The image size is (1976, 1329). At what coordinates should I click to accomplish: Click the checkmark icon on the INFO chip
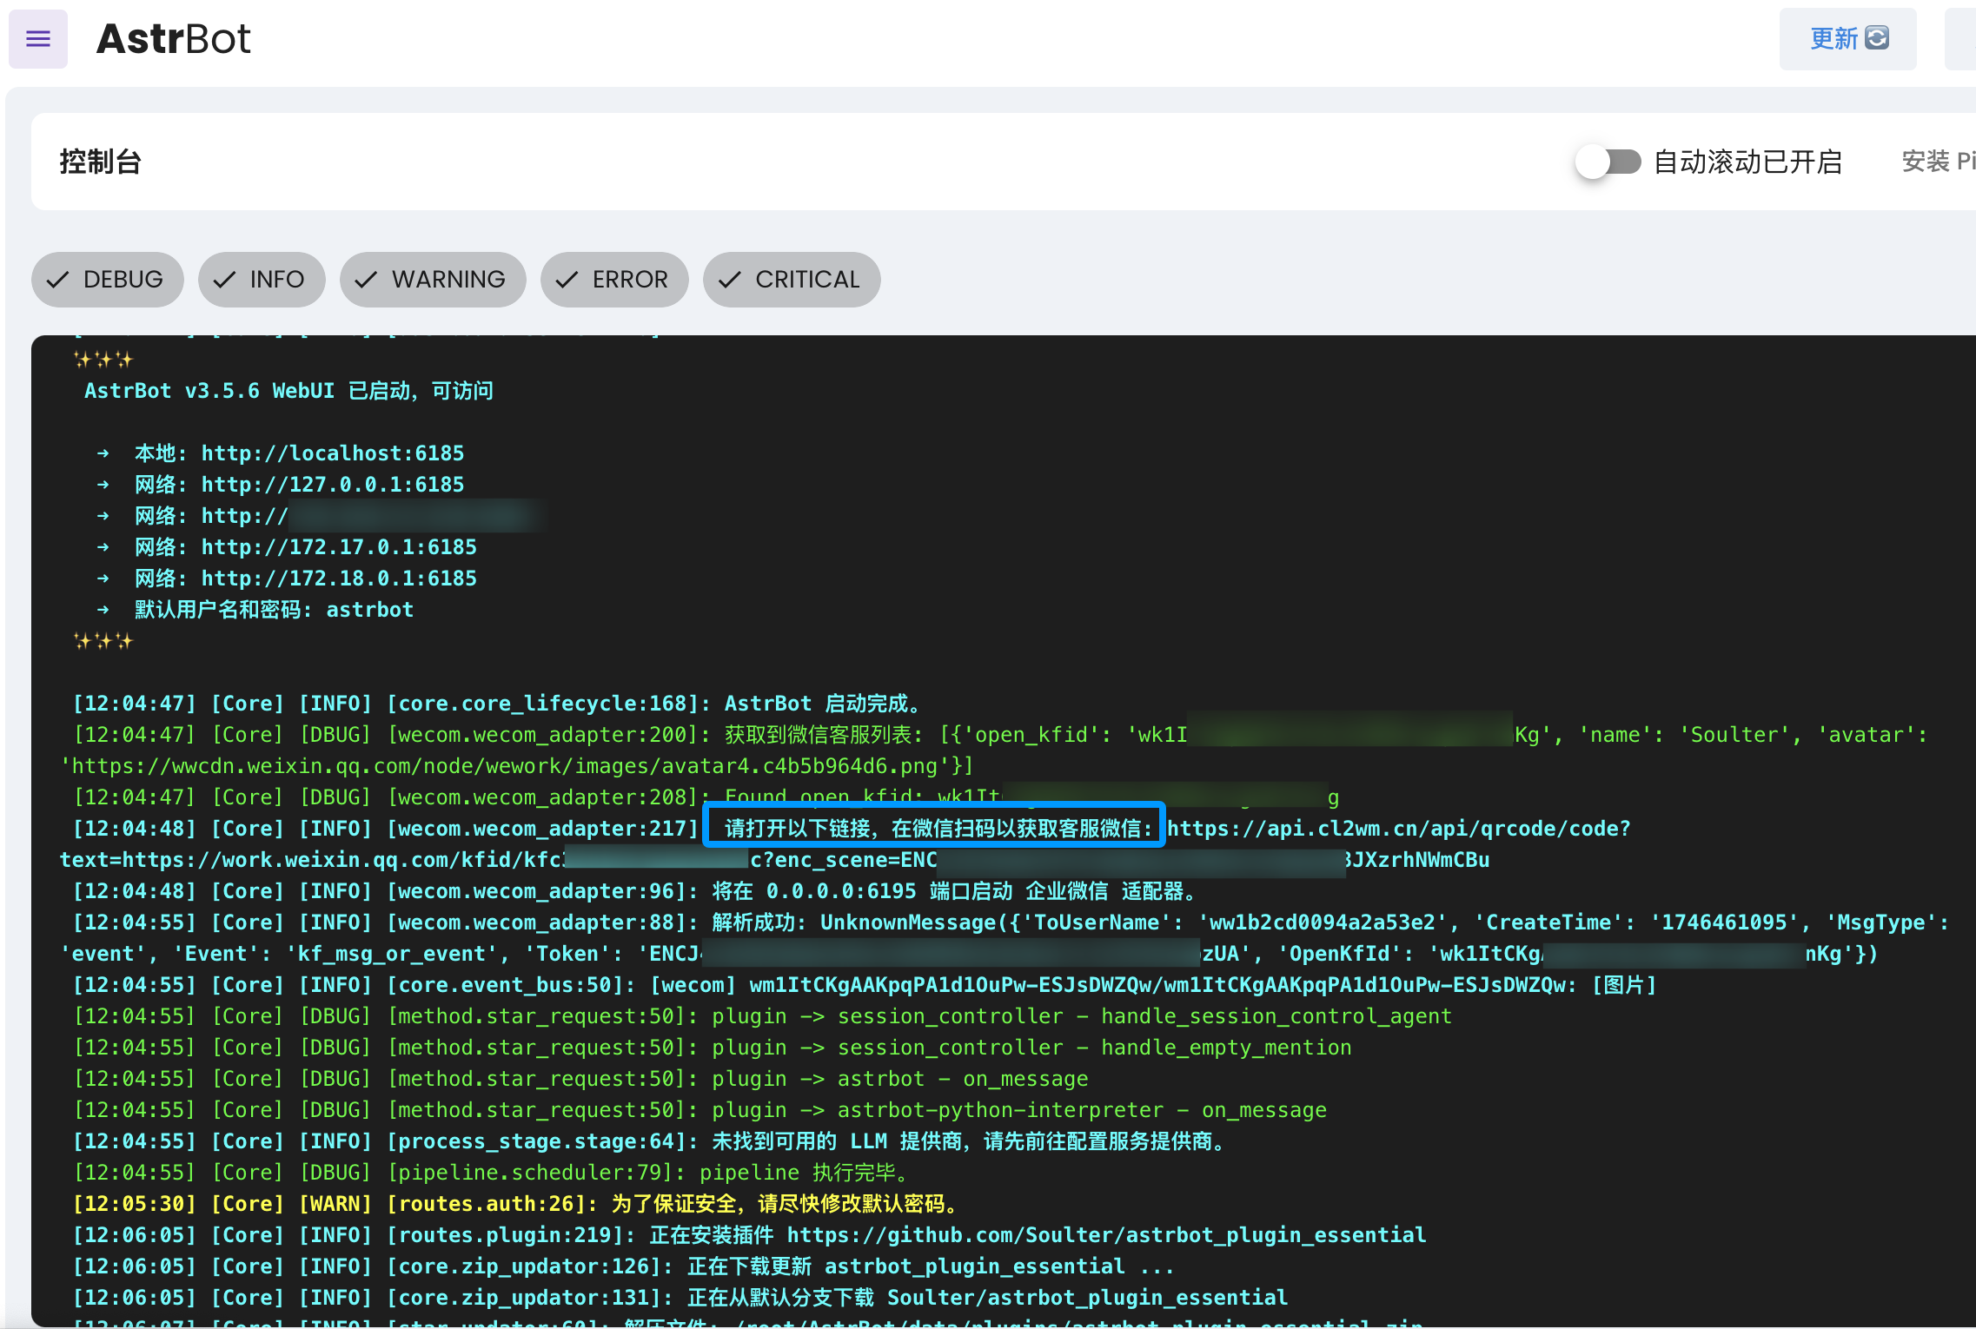[x=224, y=280]
